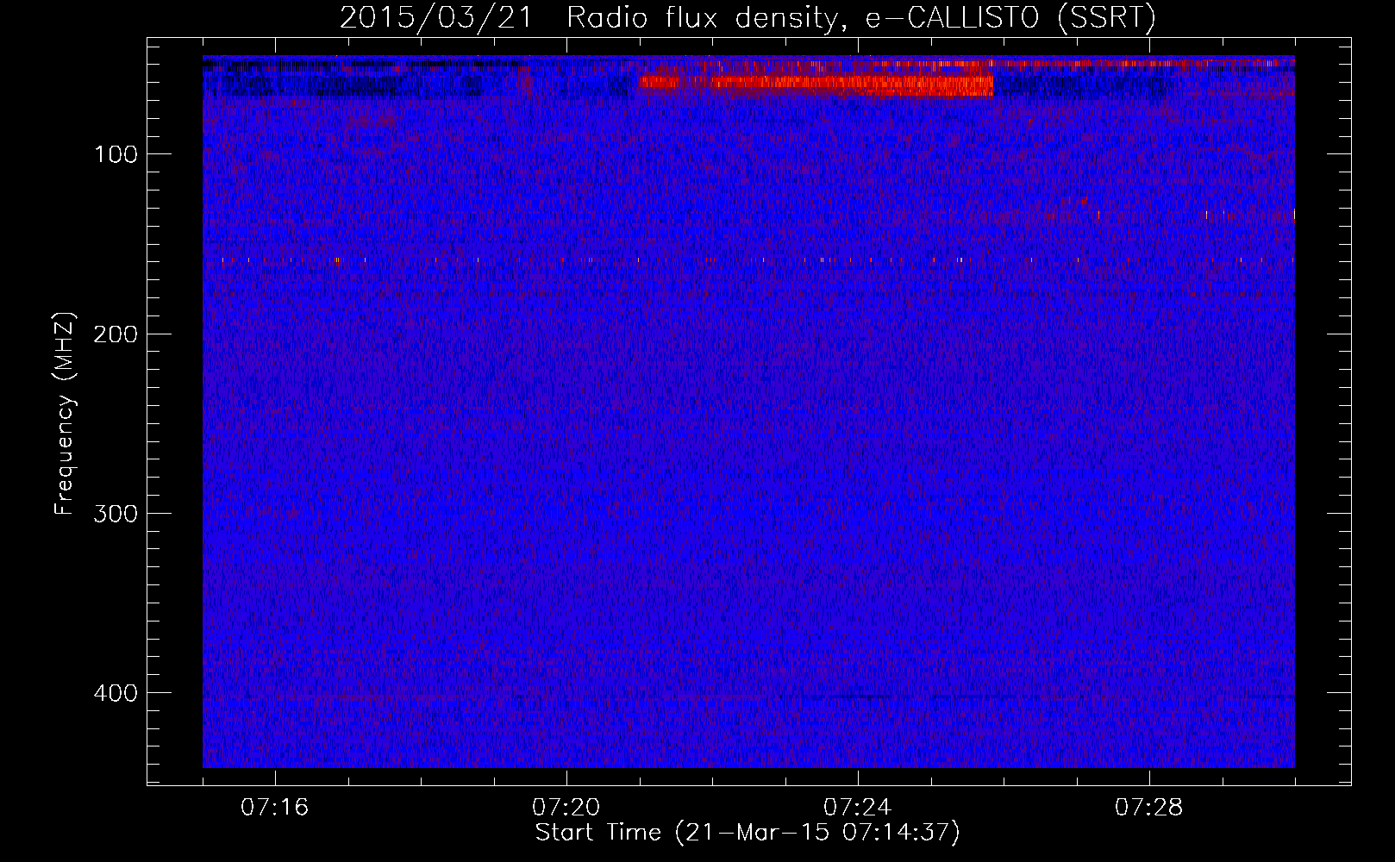The width and height of the screenshot is (1395, 862).
Task: Click the 400 frequency tick label
Action: click(116, 693)
